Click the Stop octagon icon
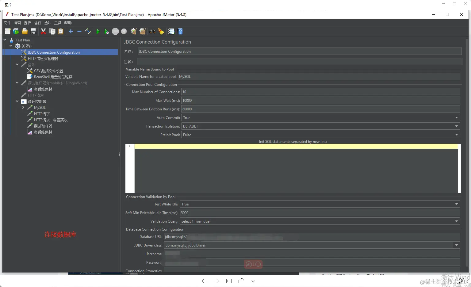 coord(115,31)
